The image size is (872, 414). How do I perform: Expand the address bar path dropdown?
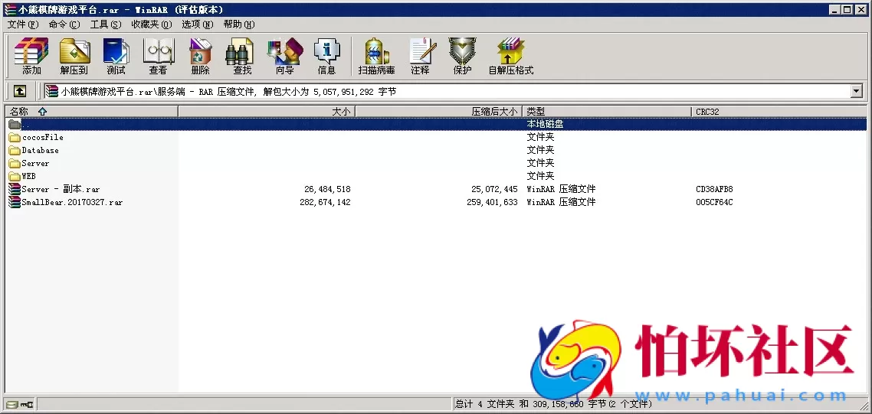(857, 91)
